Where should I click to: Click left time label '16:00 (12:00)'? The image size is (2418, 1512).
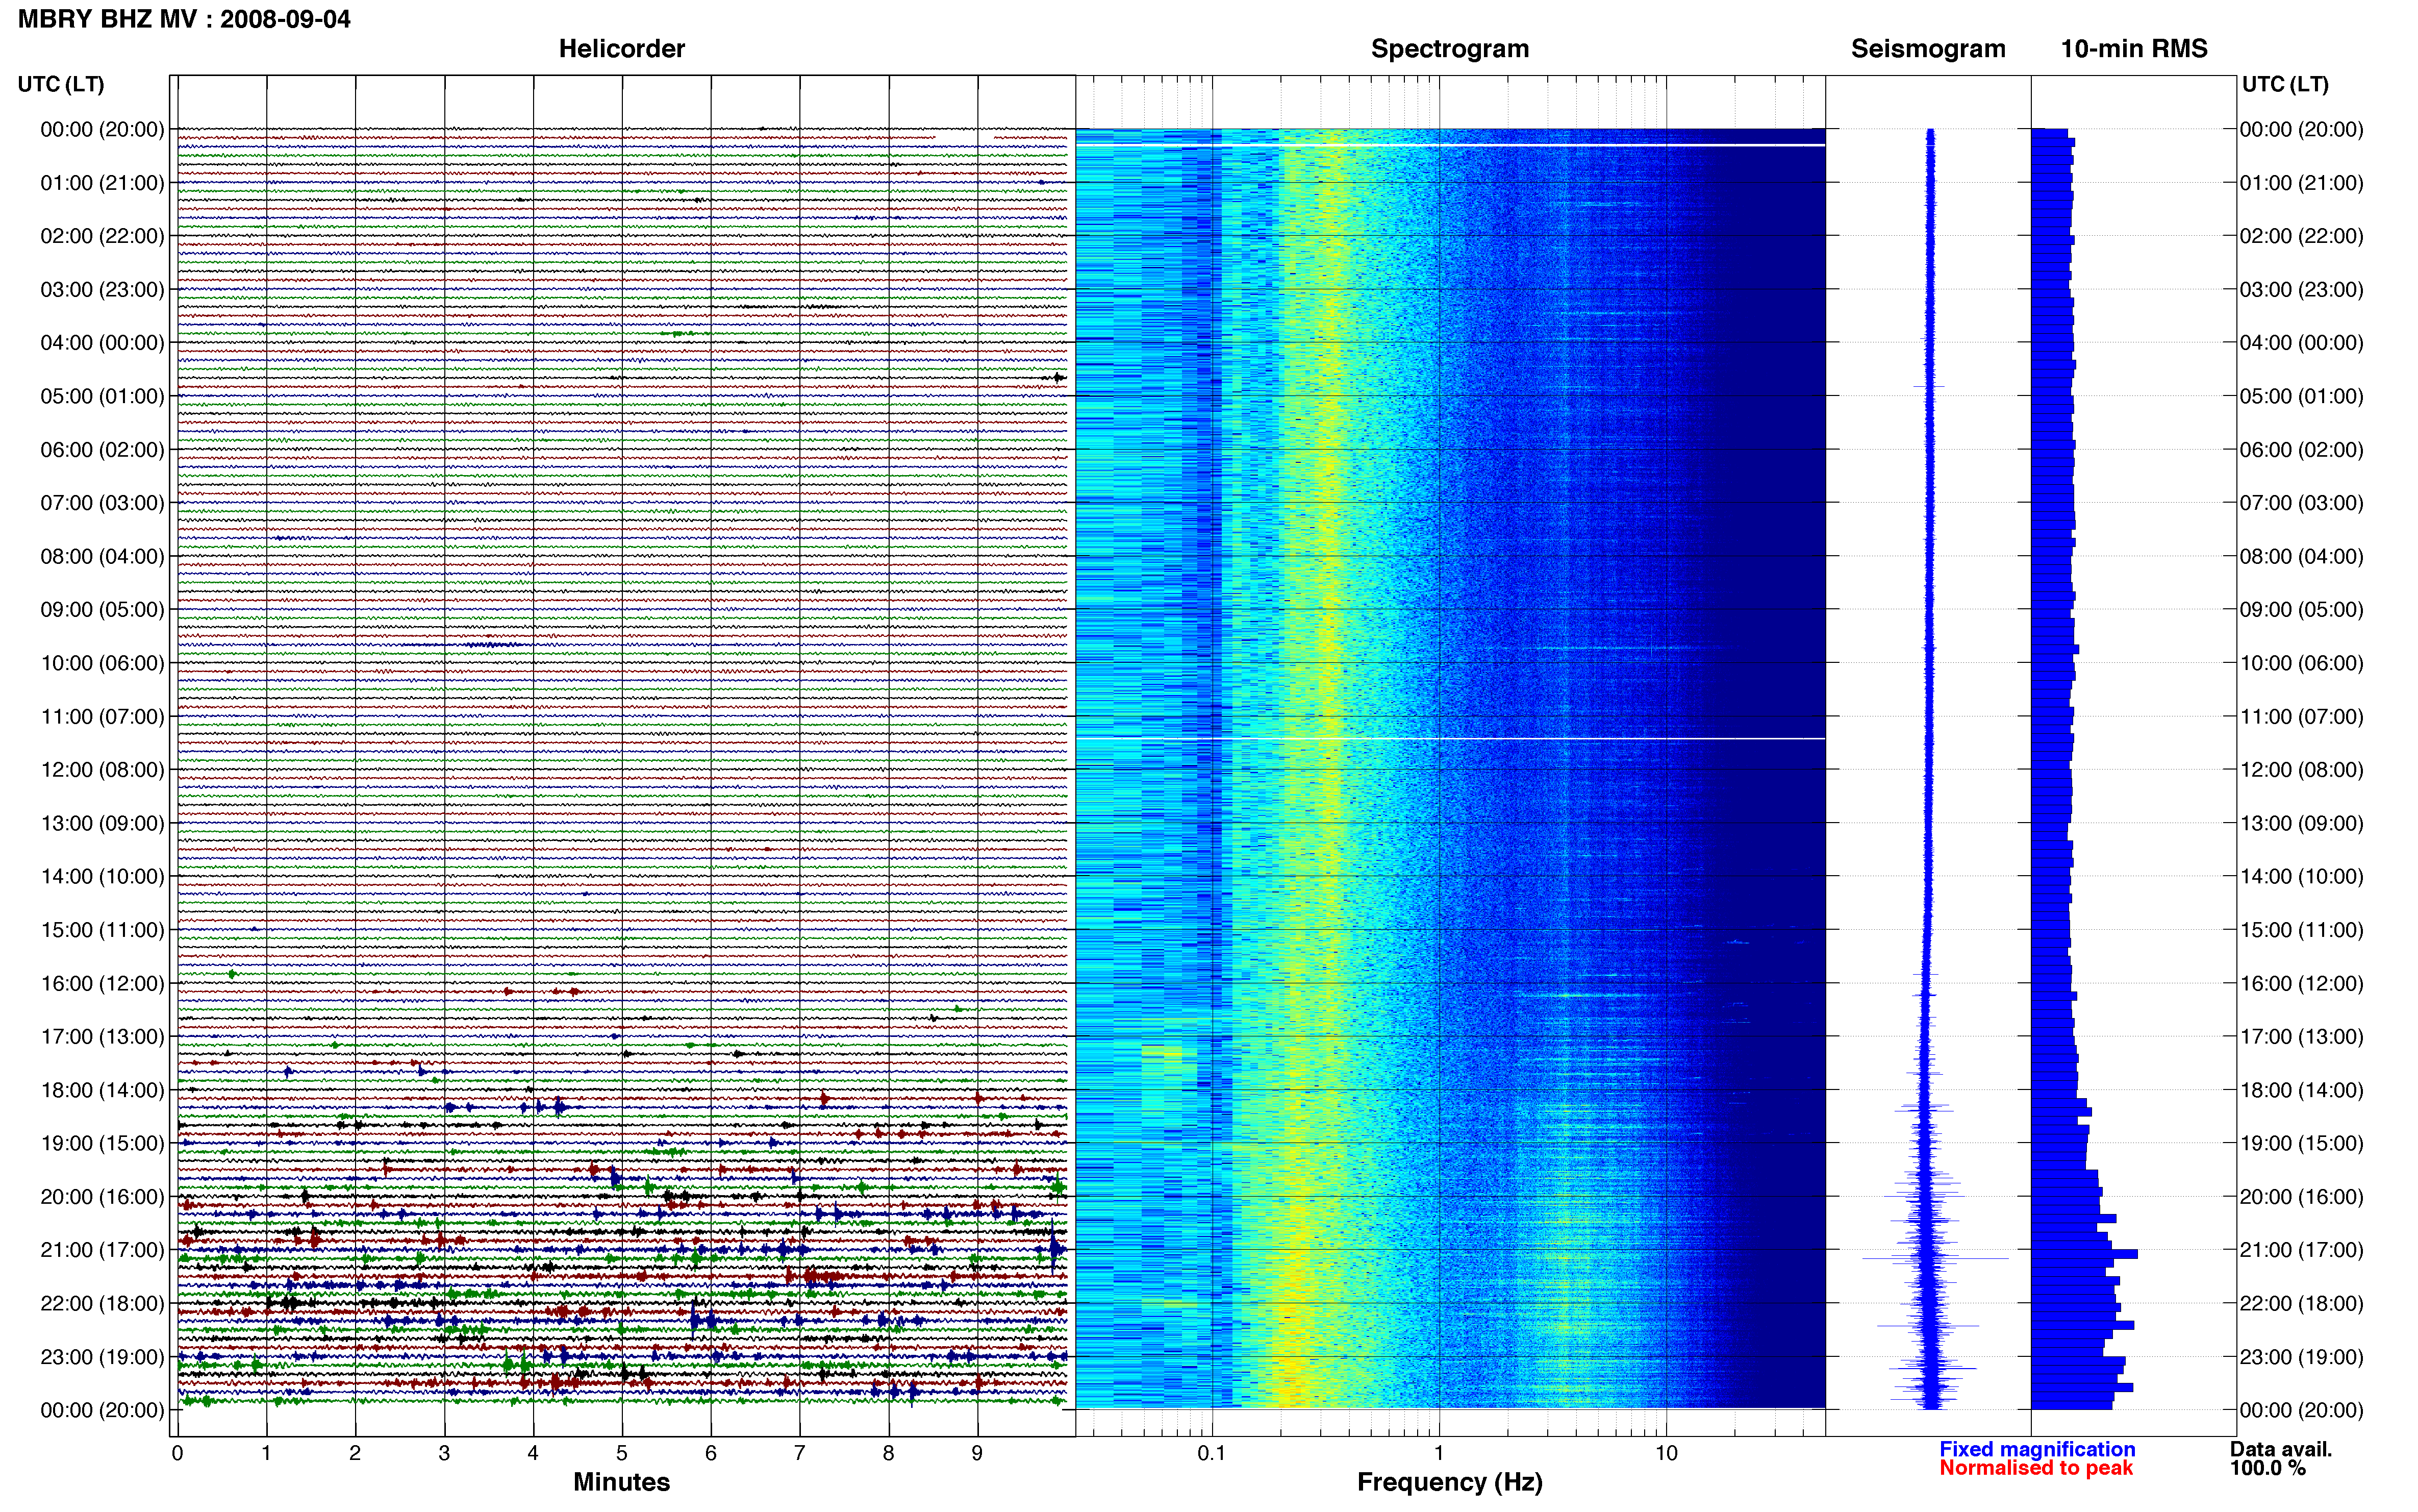coord(102,983)
